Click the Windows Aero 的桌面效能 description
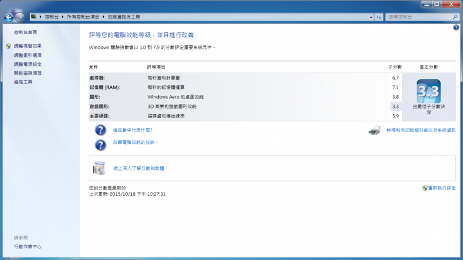The image size is (463, 260). (x=176, y=97)
